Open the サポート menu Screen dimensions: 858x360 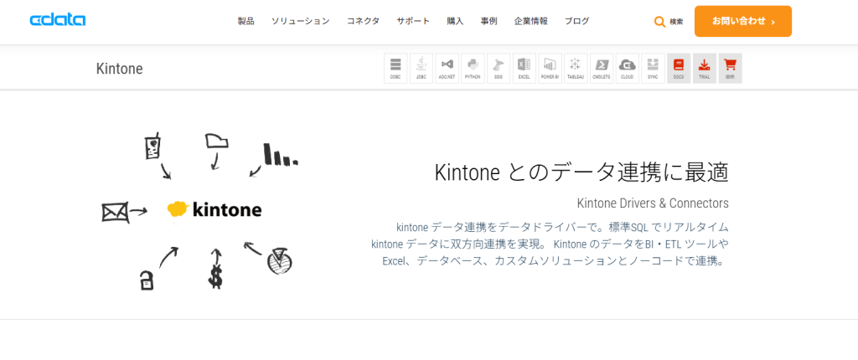413,21
